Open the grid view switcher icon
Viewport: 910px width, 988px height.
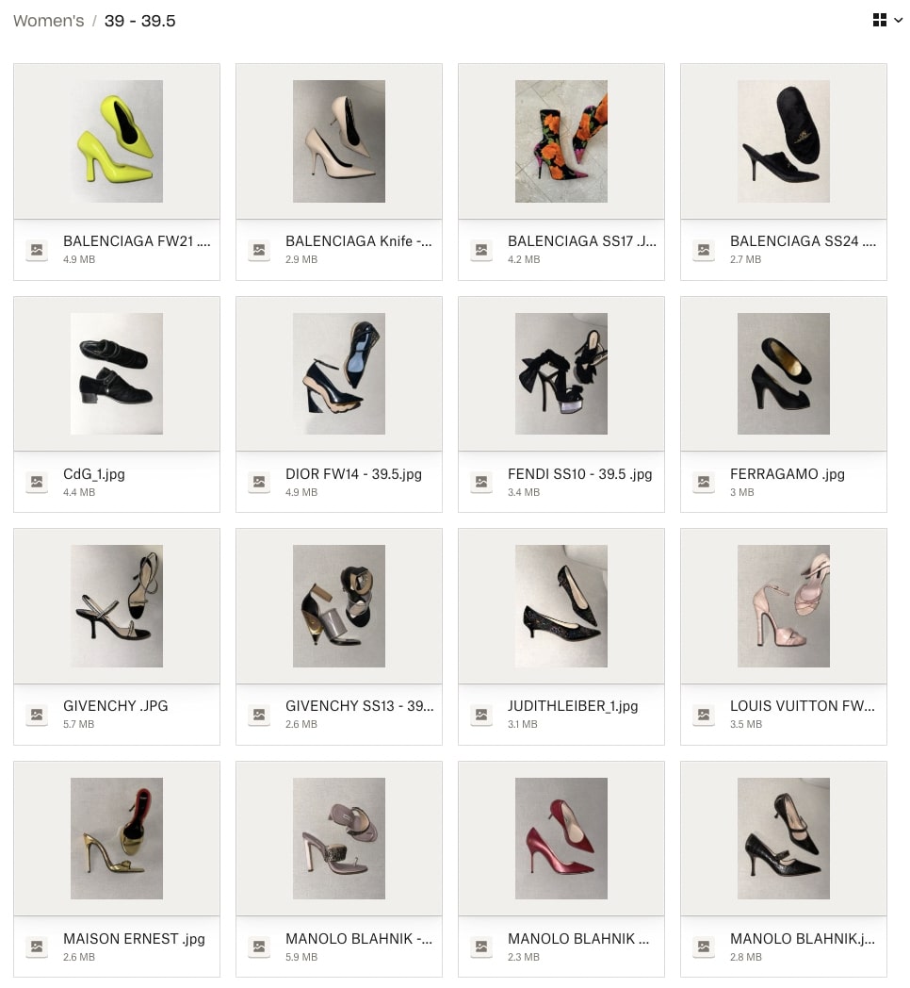(x=879, y=20)
